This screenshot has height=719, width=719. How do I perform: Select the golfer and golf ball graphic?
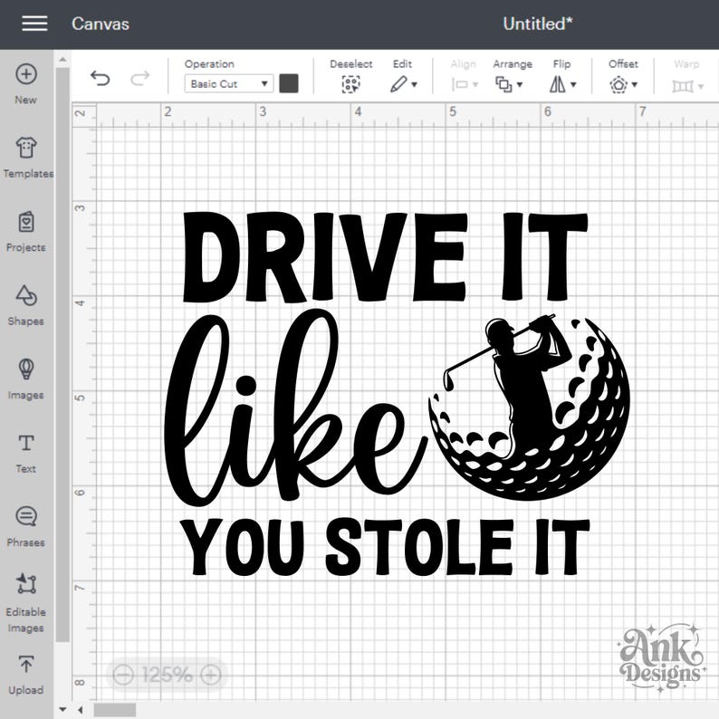[529, 407]
